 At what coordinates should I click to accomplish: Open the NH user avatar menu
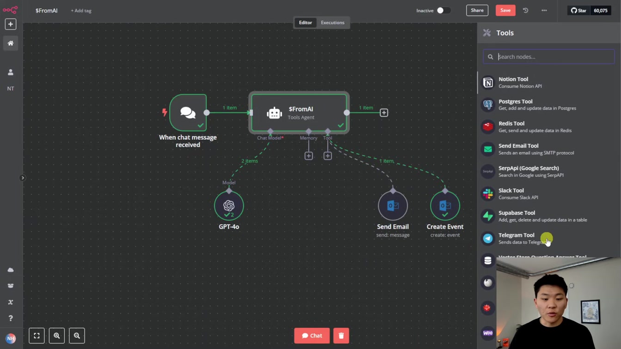(x=10, y=338)
